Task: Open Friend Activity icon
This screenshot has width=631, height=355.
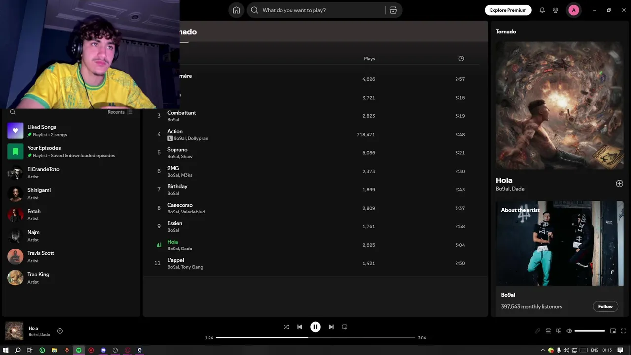Action: [x=556, y=10]
